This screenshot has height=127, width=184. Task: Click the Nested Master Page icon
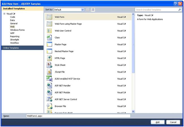click(x=49, y=51)
